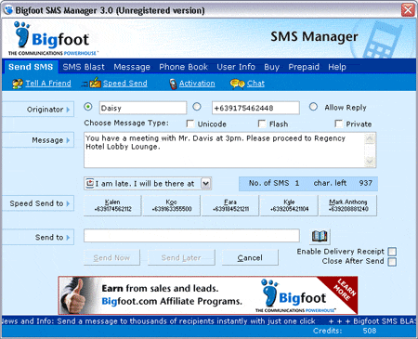Image resolution: width=418 pixels, height=339 pixels.
Task: Click the Speed Send envelope icon
Action: 95,84
